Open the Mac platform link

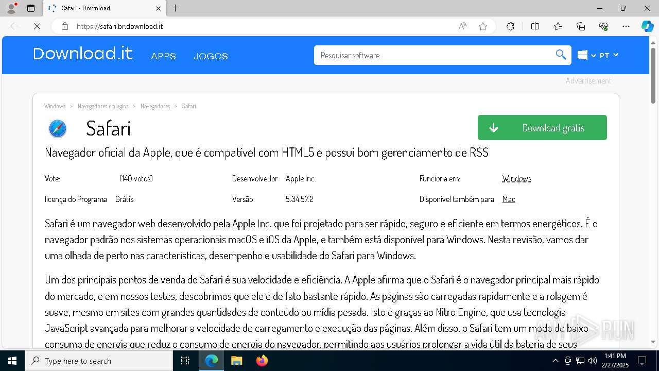pyautogui.click(x=509, y=199)
